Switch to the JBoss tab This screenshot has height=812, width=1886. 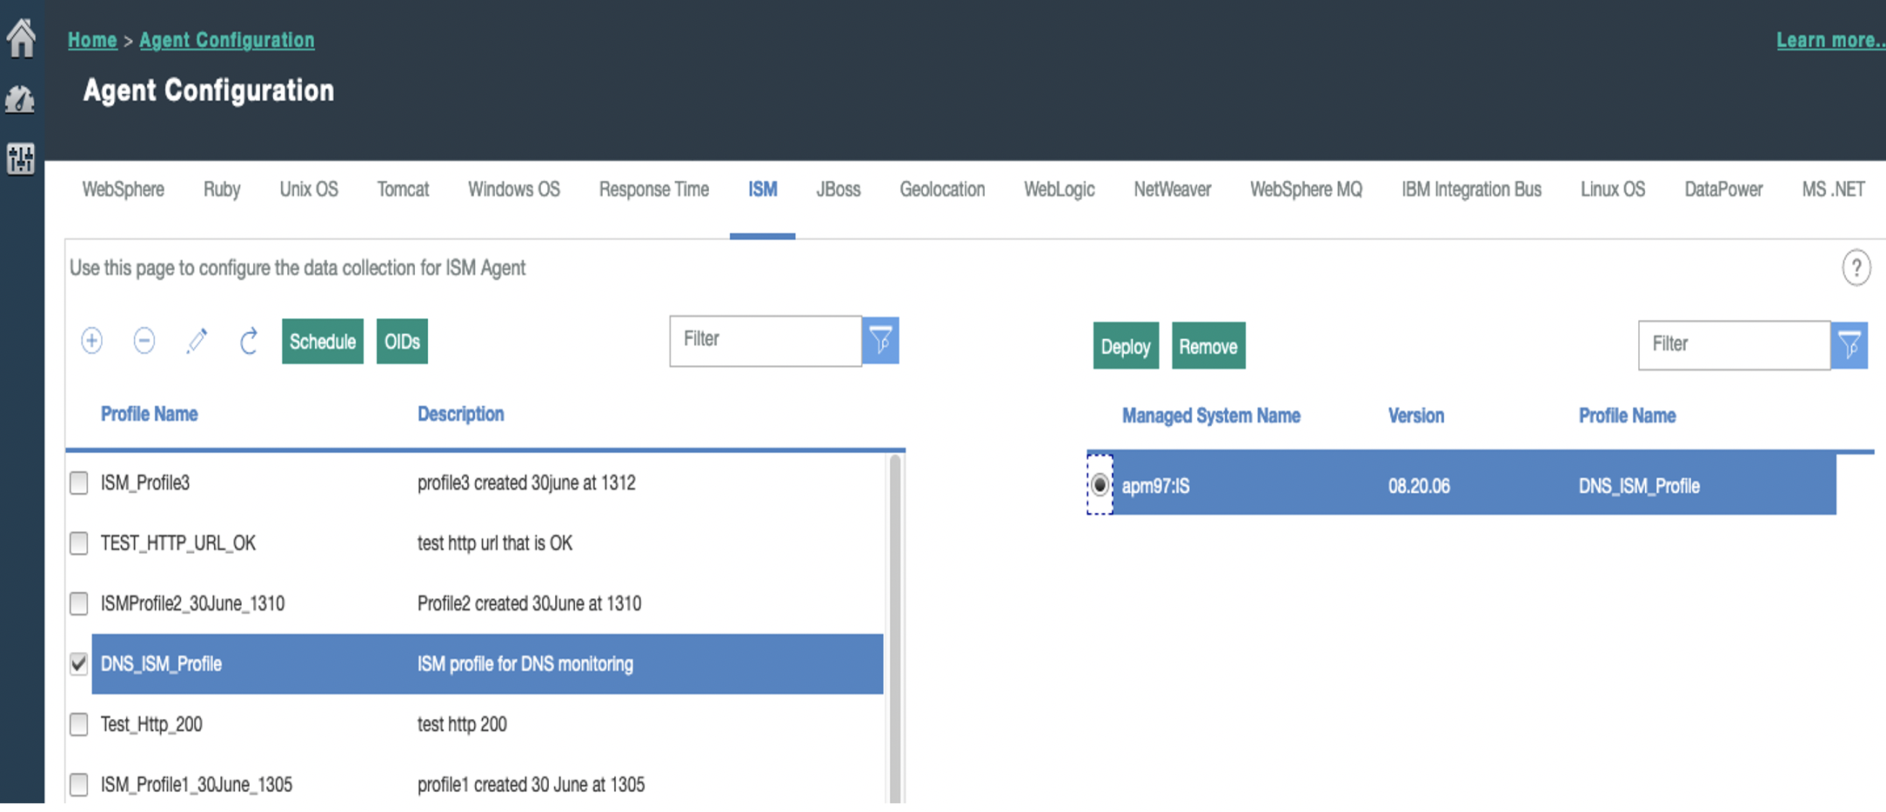coord(839,190)
